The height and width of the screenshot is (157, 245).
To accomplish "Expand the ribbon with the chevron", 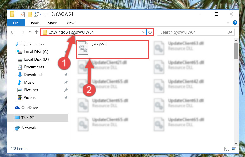I will [x=228, y=23].
